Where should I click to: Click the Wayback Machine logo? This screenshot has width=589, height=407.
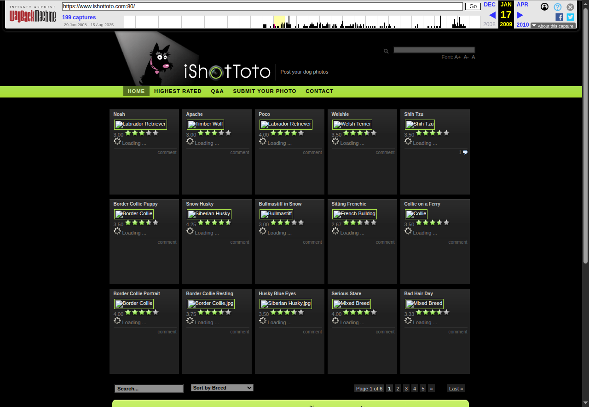pos(33,16)
